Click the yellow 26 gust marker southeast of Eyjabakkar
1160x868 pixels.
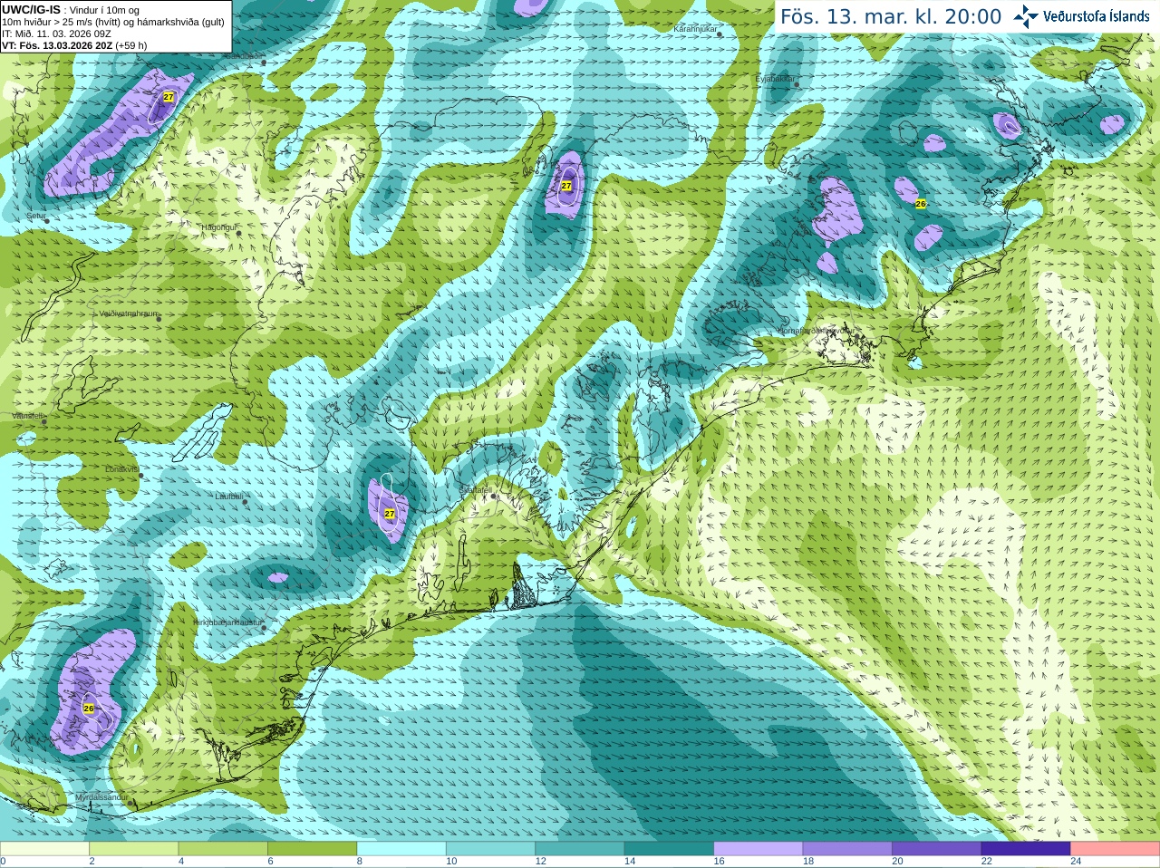921,204
